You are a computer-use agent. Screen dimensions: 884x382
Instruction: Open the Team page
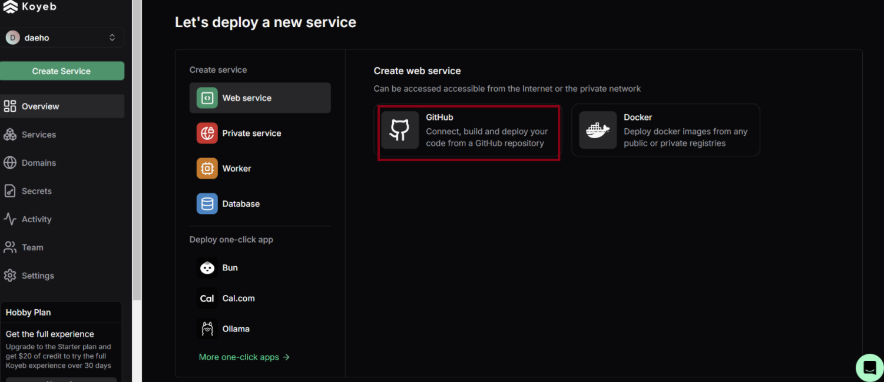point(62,247)
